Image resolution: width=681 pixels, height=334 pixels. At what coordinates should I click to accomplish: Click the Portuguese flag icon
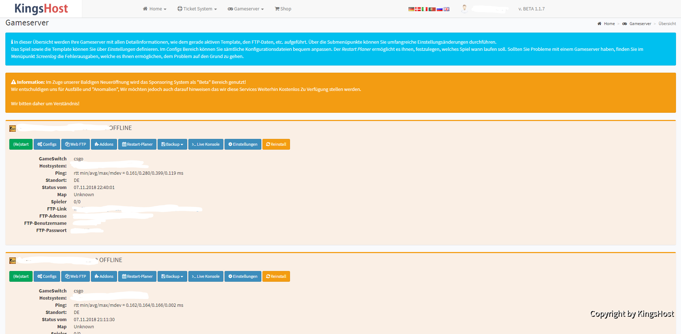click(432, 9)
